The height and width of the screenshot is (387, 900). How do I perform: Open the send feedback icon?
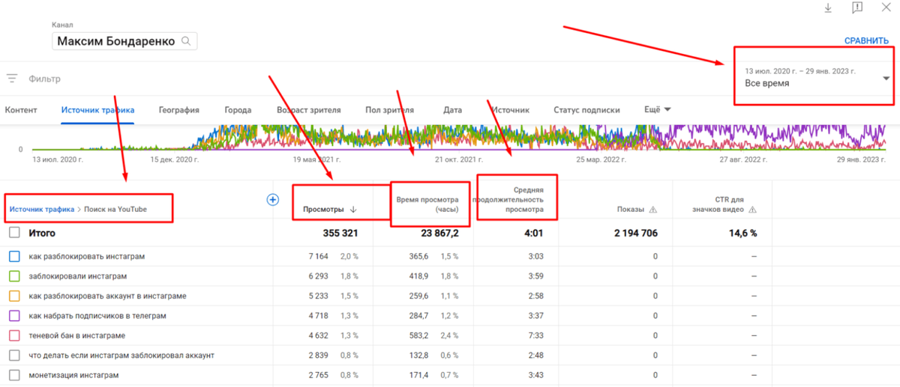857,7
